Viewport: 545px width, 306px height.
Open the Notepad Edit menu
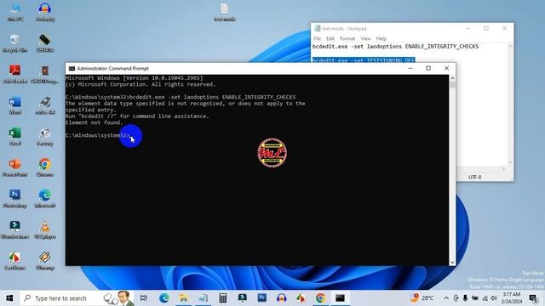330,38
